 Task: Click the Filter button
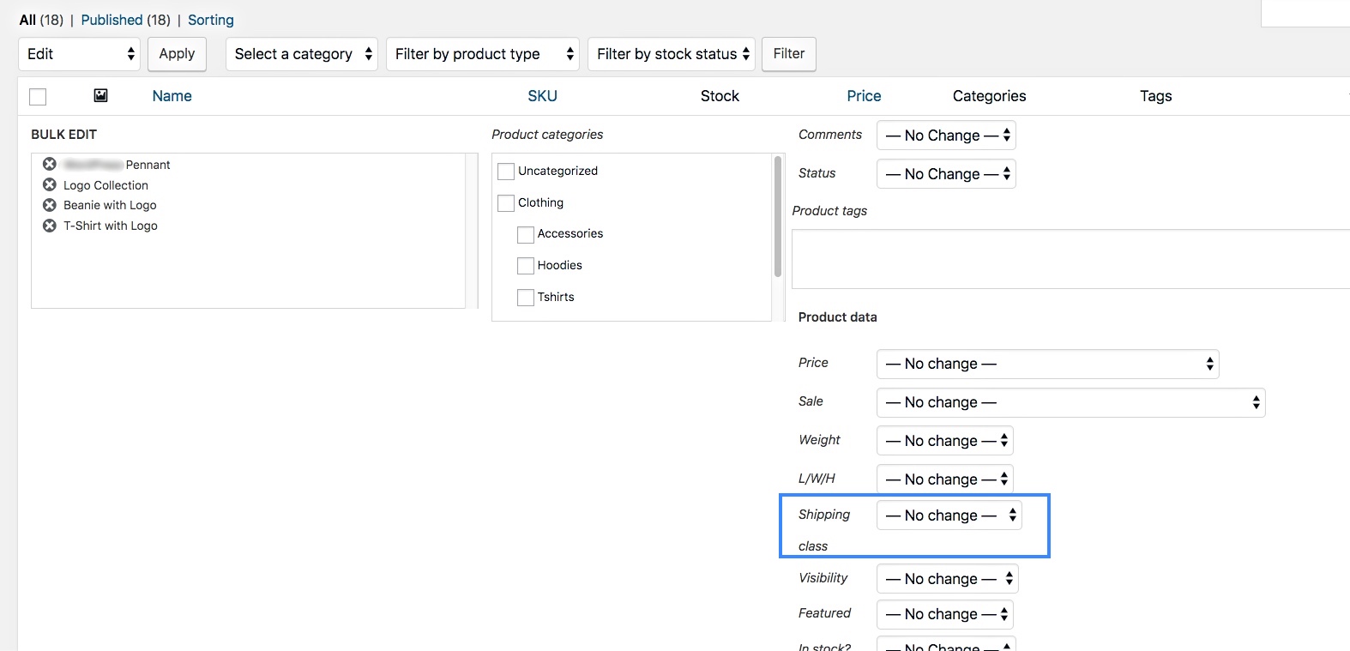pyautogui.click(x=788, y=54)
